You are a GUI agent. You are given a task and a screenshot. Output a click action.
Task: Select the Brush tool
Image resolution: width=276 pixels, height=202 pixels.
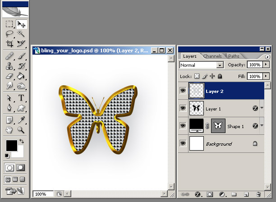point(21,56)
